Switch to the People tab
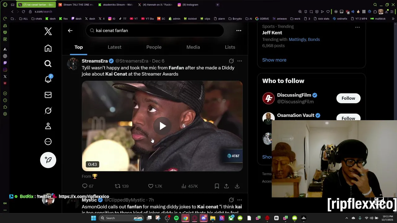 point(154,47)
